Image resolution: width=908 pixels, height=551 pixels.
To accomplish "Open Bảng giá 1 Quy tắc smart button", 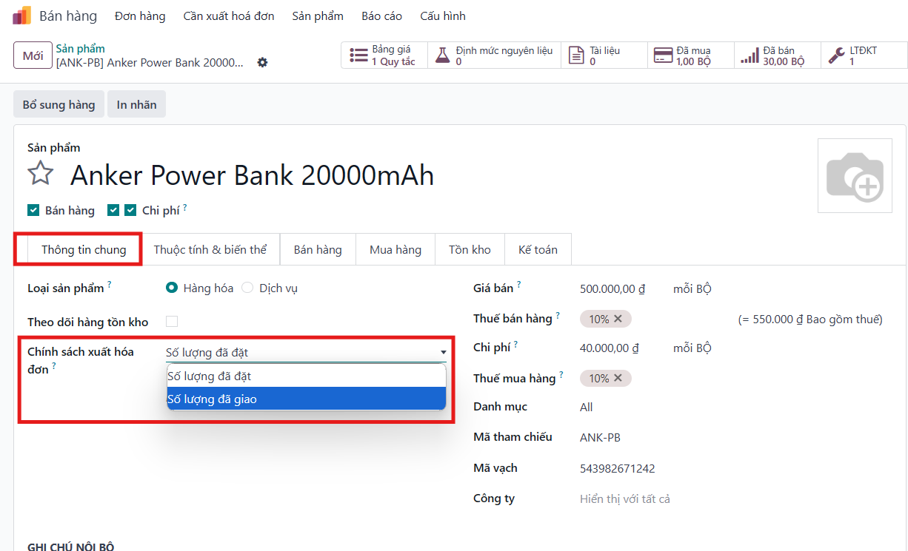I will tap(384, 55).
